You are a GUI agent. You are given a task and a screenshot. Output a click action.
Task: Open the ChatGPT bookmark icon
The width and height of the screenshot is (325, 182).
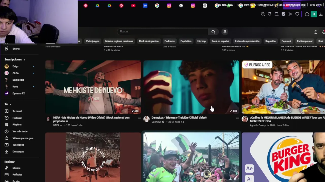tap(205, 6)
